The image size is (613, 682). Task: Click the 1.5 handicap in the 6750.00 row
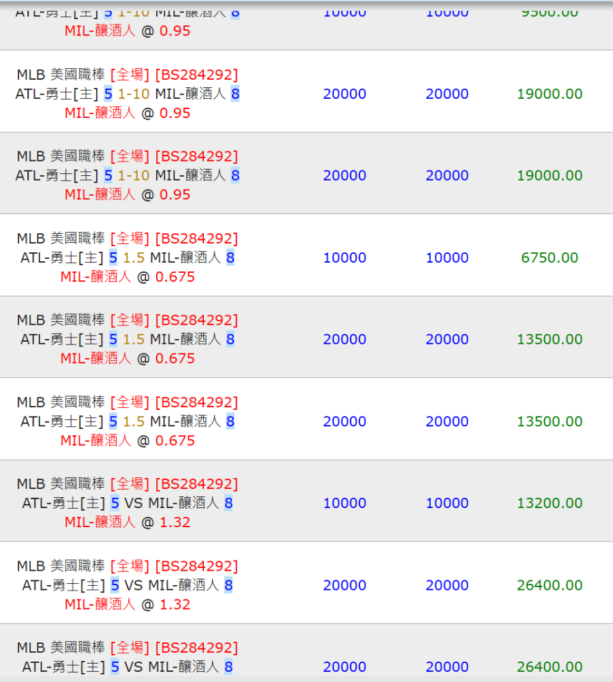[x=134, y=258]
